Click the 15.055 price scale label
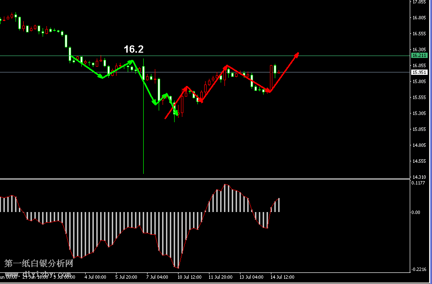 (418, 129)
